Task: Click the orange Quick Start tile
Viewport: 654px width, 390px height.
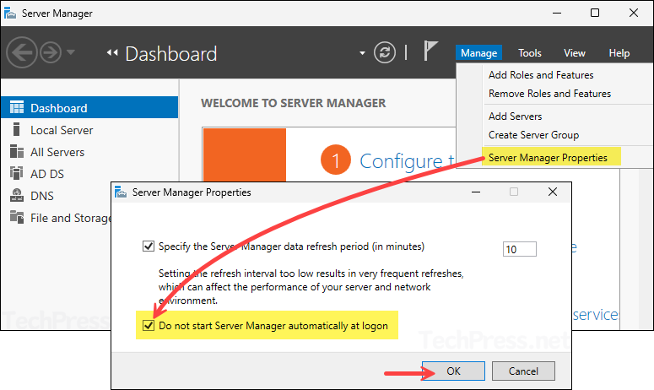Action: 245,154
